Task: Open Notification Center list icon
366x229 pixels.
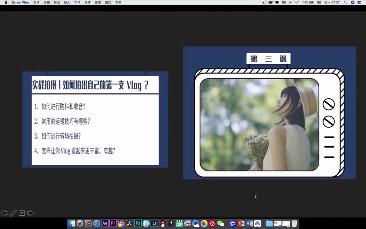Action: (359, 2)
